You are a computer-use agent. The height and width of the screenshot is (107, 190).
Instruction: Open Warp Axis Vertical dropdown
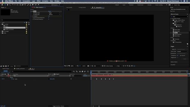coord(54,15)
